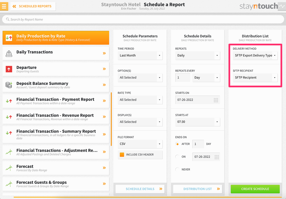Open Daily Transactions using its chevron arrow
Image resolution: width=286 pixels, height=199 pixels.
point(104,53)
